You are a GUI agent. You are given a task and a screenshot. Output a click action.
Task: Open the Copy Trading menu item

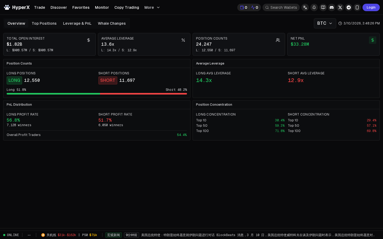pos(127,7)
